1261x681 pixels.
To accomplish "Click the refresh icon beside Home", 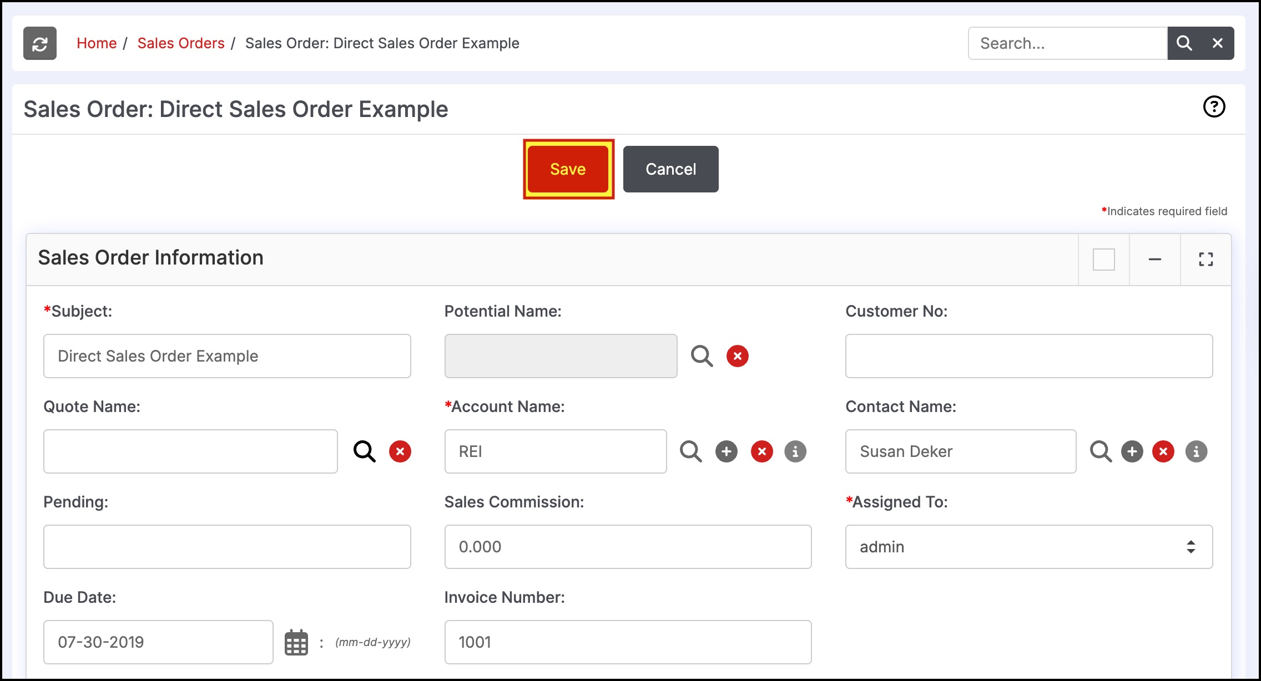I will pyautogui.click(x=40, y=43).
